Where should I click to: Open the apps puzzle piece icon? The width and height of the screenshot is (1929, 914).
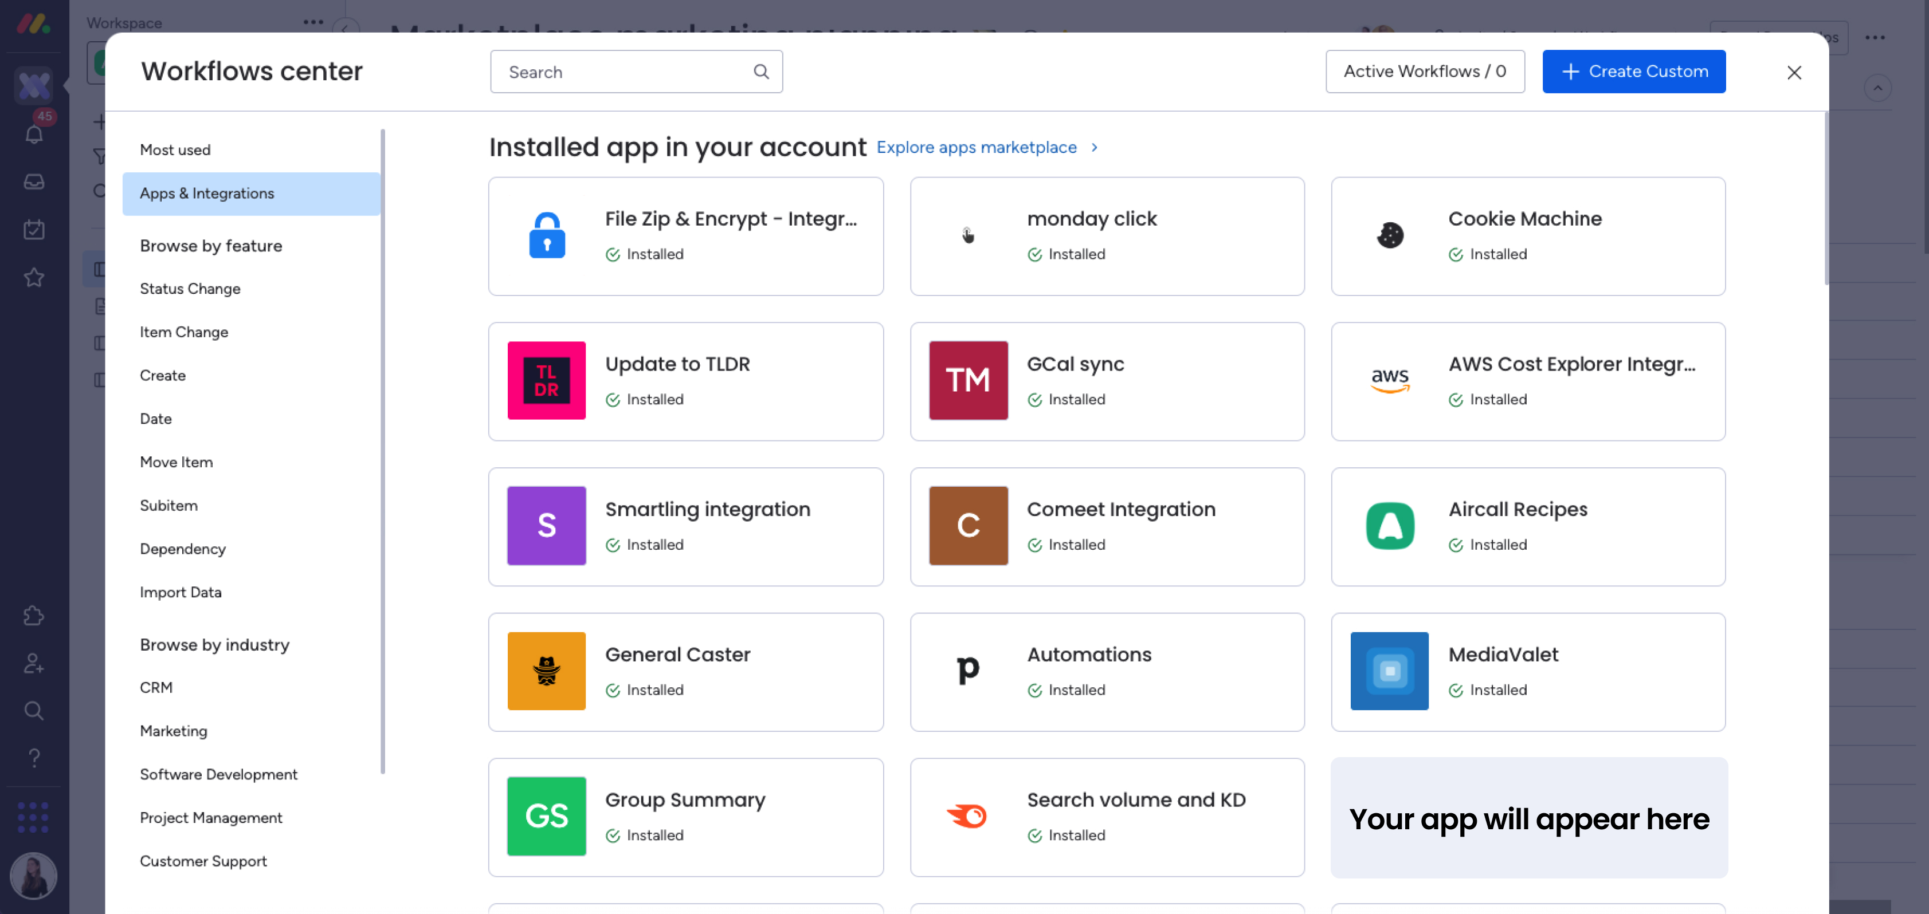[34, 615]
